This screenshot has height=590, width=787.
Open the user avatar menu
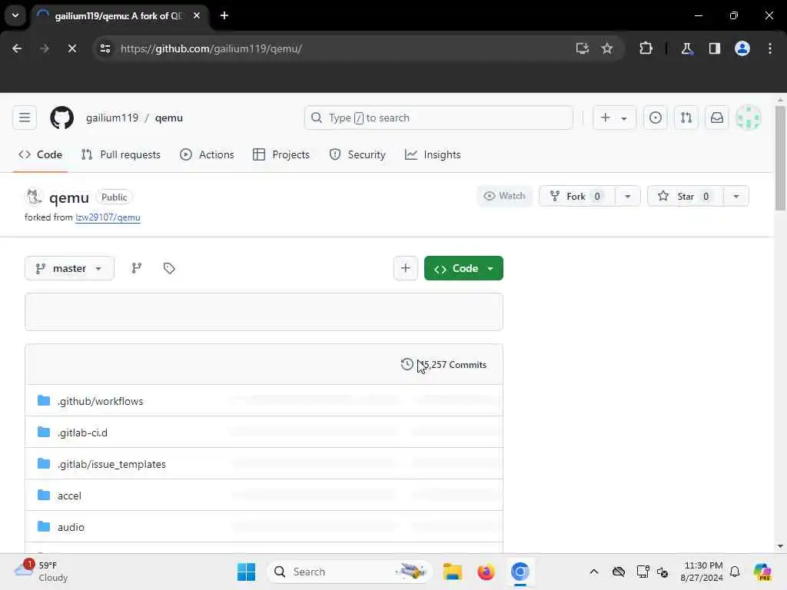749,118
